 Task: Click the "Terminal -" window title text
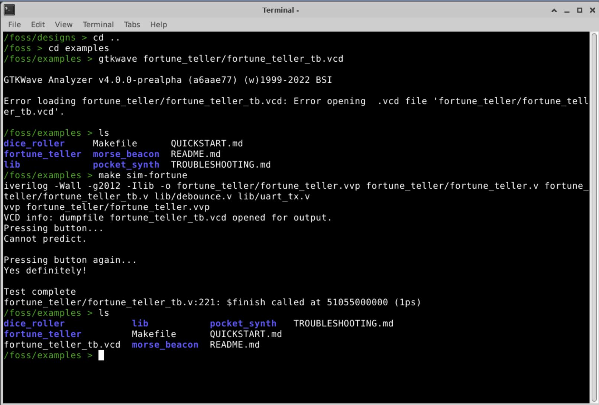coord(281,10)
